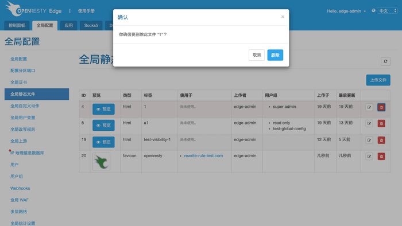Delete file with label 1 (trash icon)
Image resolution: width=402 pixels, height=226 pixels.
(381, 107)
